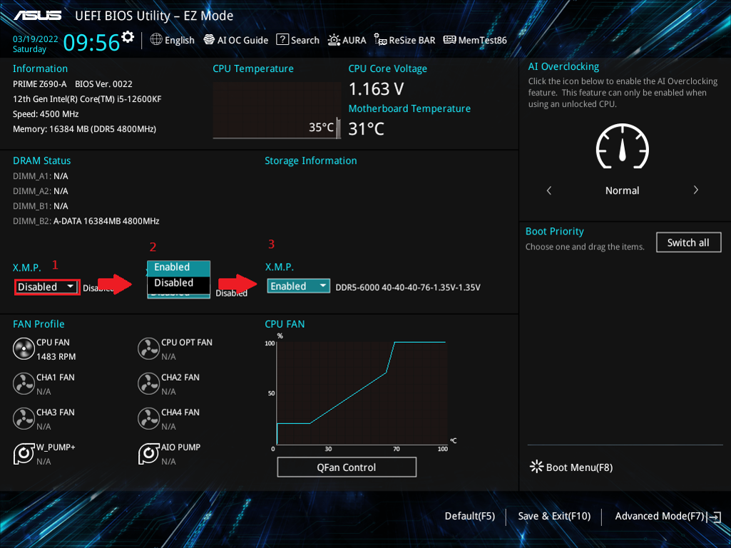Click the CHA2 FAN status icon
The width and height of the screenshot is (731, 548).
pos(148,383)
